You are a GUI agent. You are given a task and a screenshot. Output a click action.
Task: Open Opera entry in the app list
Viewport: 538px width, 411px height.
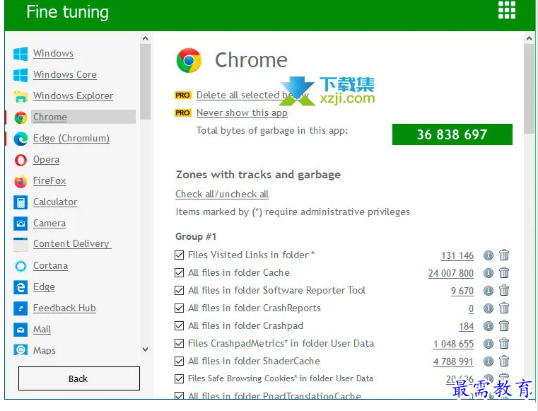click(47, 160)
